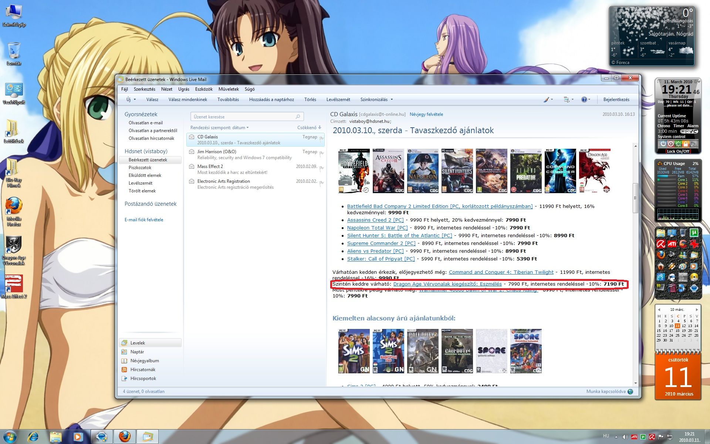Open the Eszközök menu
The height and width of the screenshot is (444, 710).
204,89
